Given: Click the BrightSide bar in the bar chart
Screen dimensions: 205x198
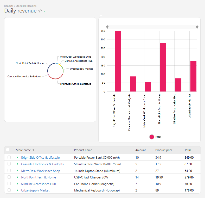Looking at the screenshot, I should point(118,61).
